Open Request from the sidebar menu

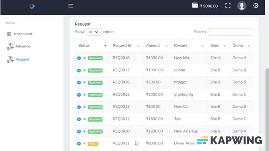22,60
